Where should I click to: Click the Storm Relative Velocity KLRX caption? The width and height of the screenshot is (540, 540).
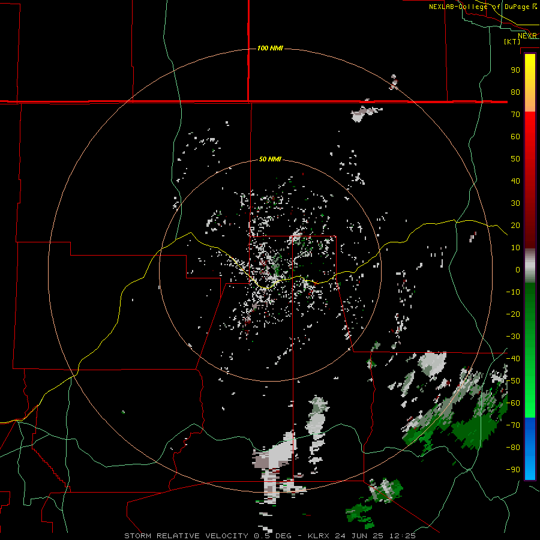pyautogui.click(x=270, y=536)
